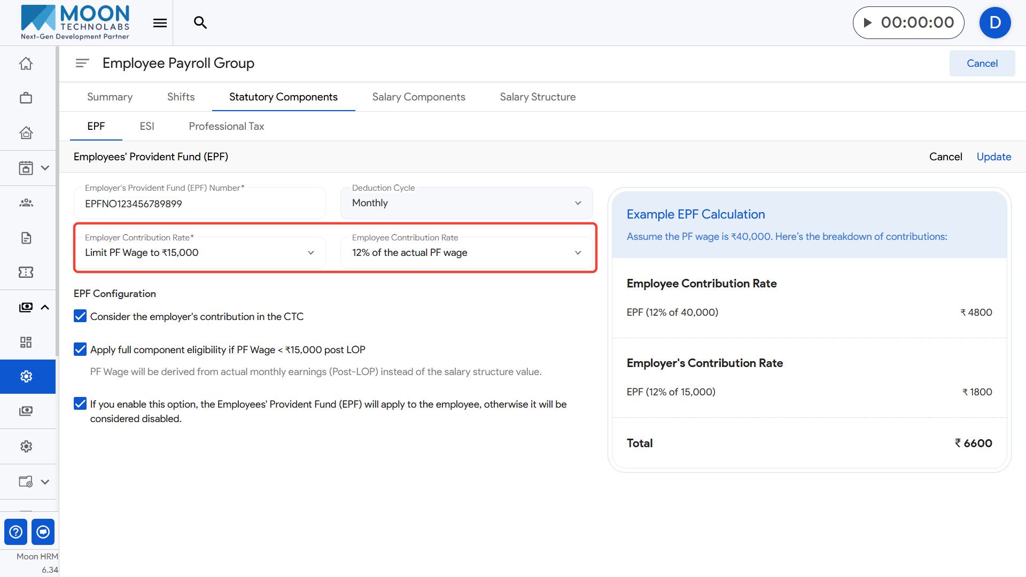Open the hamburger menu icon in header
Image resolution: width=1026 pixels, height=577 pixels.
click(x=160, y=22)
